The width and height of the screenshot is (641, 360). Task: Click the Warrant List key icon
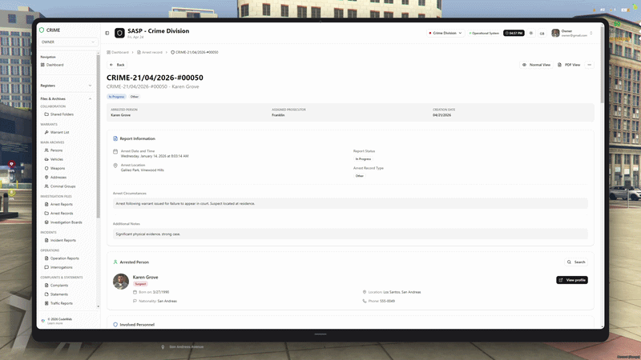point(46,132)
